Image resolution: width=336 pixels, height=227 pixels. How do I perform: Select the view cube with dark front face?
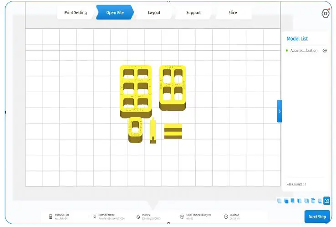[x=286, y=201]
